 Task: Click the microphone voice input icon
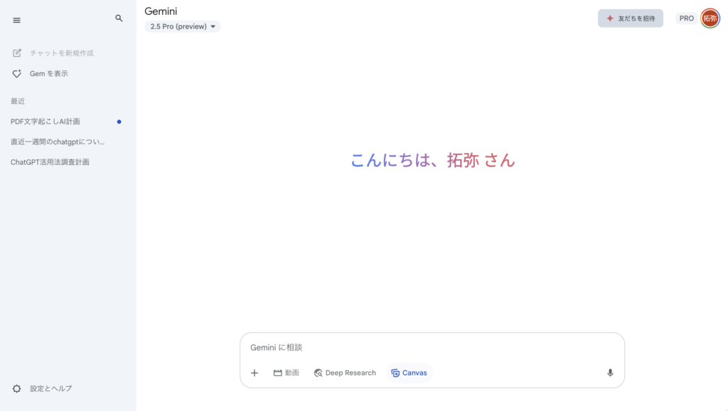(610, 373)
